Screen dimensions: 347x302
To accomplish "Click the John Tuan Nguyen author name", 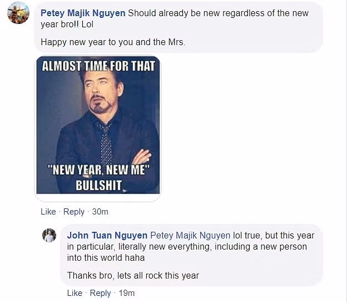I will pos(107,236).
